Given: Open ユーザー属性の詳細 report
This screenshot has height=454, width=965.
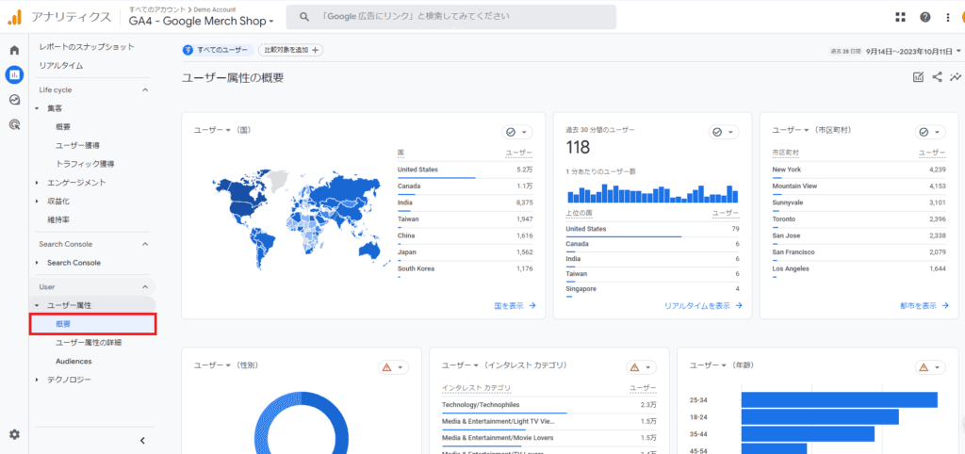Looking at the screenshot, I should [x=89, y=342].
